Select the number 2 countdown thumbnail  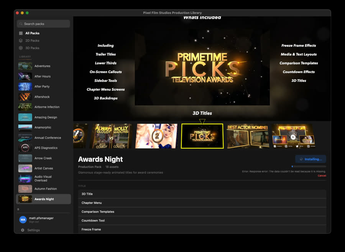[x=156, y=136]
